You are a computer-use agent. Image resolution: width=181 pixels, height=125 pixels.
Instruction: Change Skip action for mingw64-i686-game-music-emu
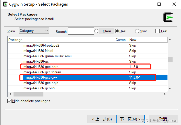[132, 56]
